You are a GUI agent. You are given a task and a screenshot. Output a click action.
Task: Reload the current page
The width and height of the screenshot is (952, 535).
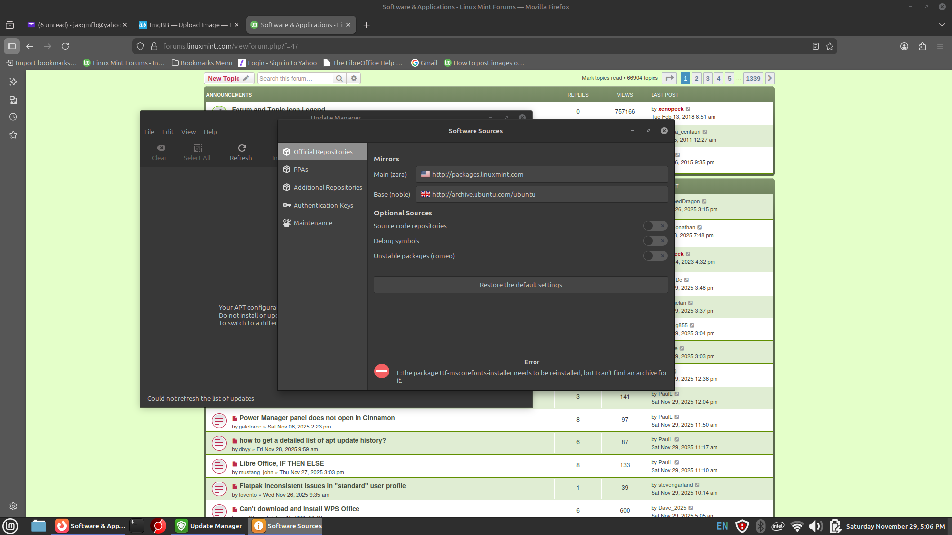pos(65,46)
